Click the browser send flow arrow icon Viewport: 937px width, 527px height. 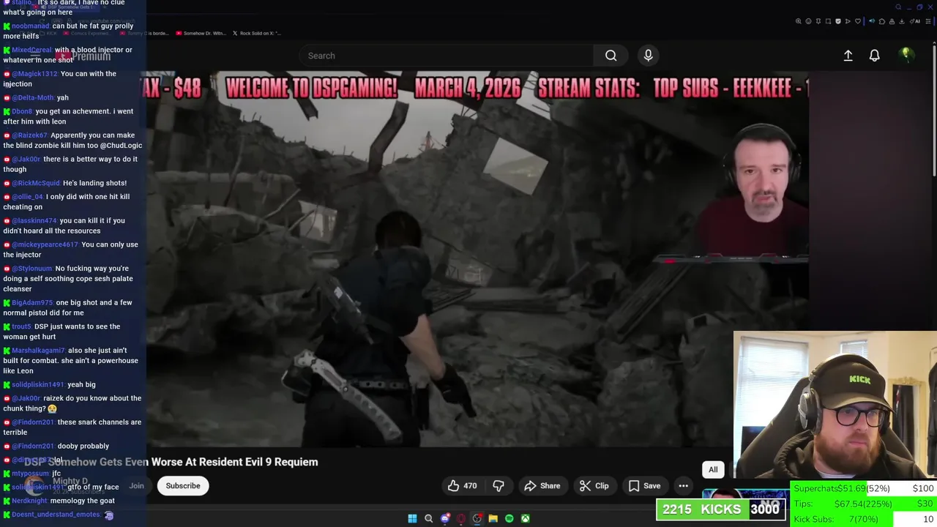point(848,21)
